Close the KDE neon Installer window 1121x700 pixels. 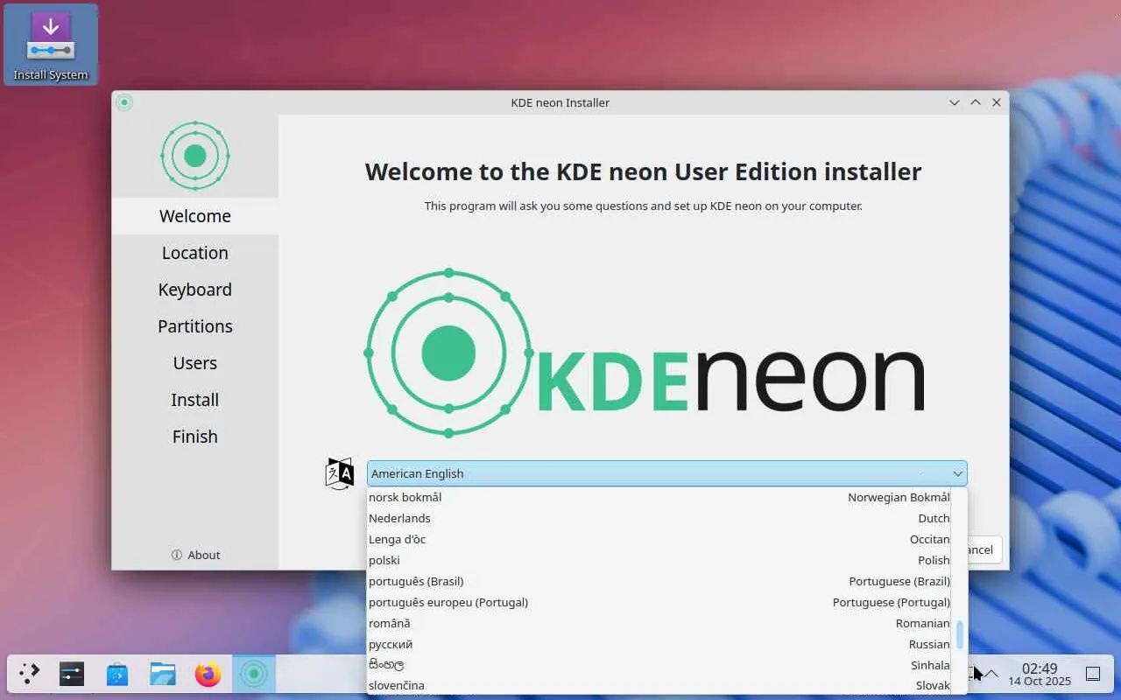click(997, 102)
